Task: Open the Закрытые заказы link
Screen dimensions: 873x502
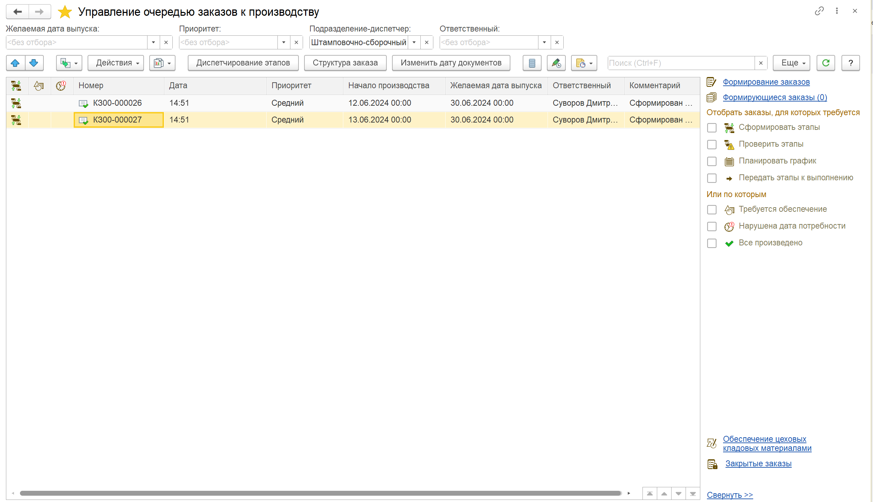Action: click(x=758, y=464)
